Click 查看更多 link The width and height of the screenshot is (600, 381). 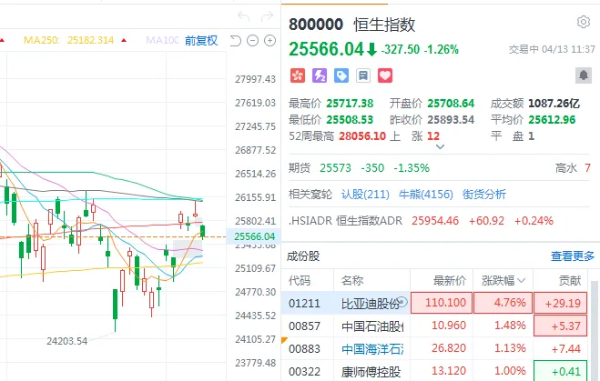click(573, 256)
